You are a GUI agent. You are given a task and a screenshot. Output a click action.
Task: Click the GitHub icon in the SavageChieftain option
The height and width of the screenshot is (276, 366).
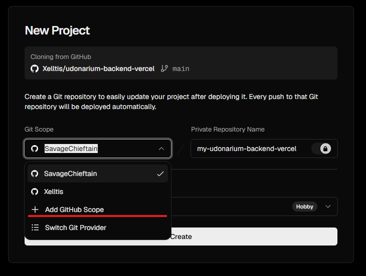[x=35, y=173]
